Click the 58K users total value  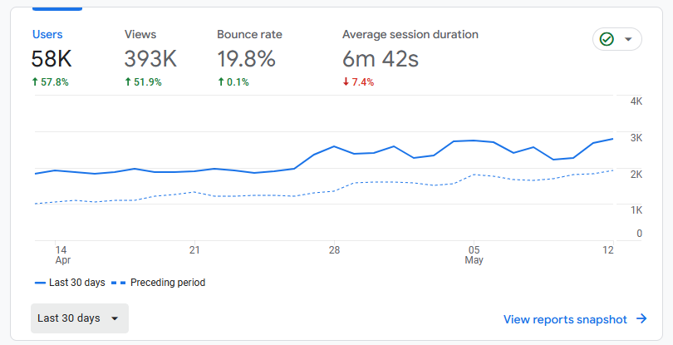[51, 59]
